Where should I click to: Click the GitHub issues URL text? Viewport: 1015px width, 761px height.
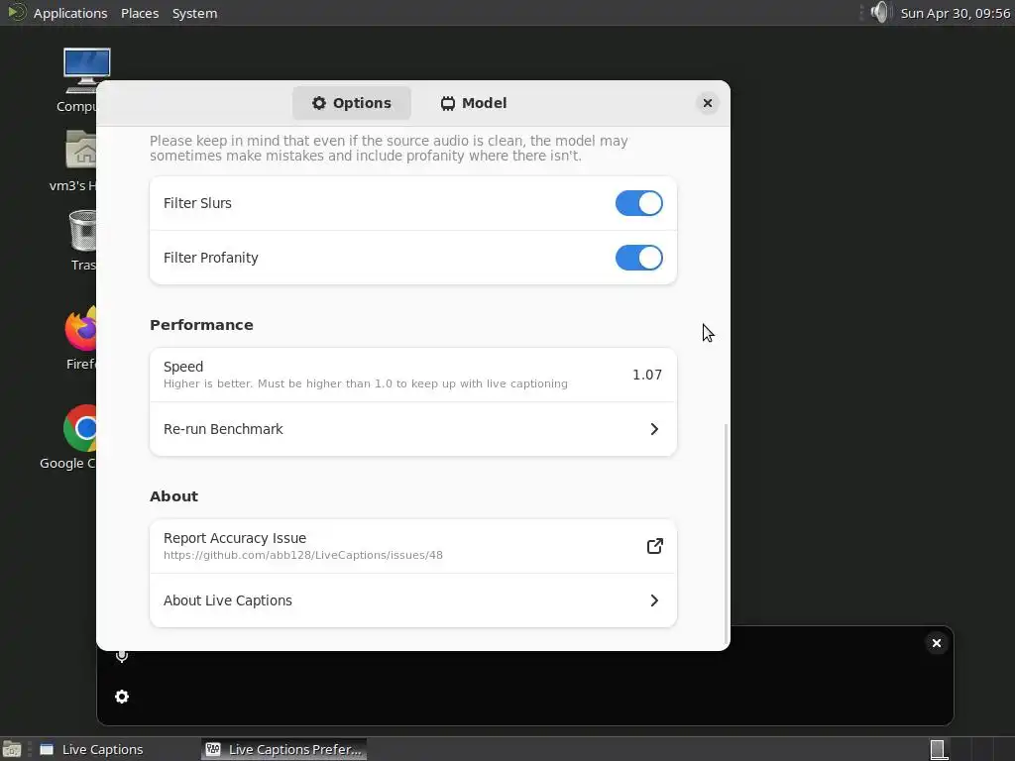[x=303, y=555]
